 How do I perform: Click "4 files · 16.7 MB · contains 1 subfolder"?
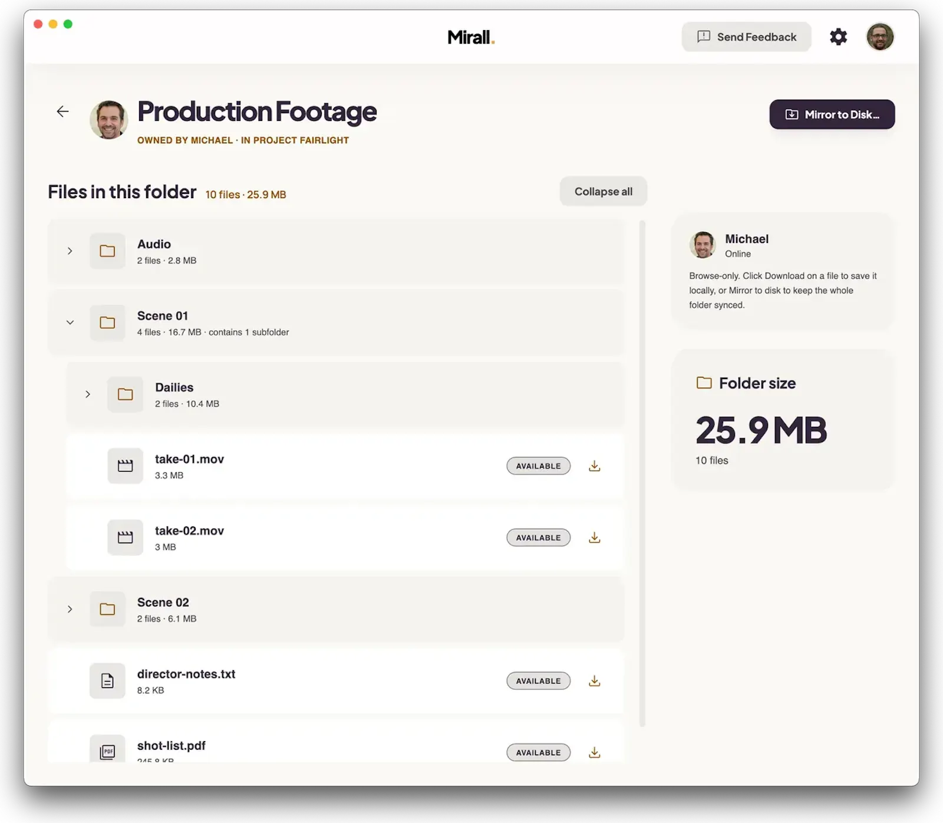213,333
